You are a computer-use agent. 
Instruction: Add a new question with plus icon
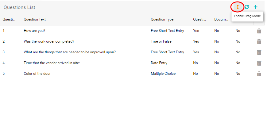(x=256, y=7)
